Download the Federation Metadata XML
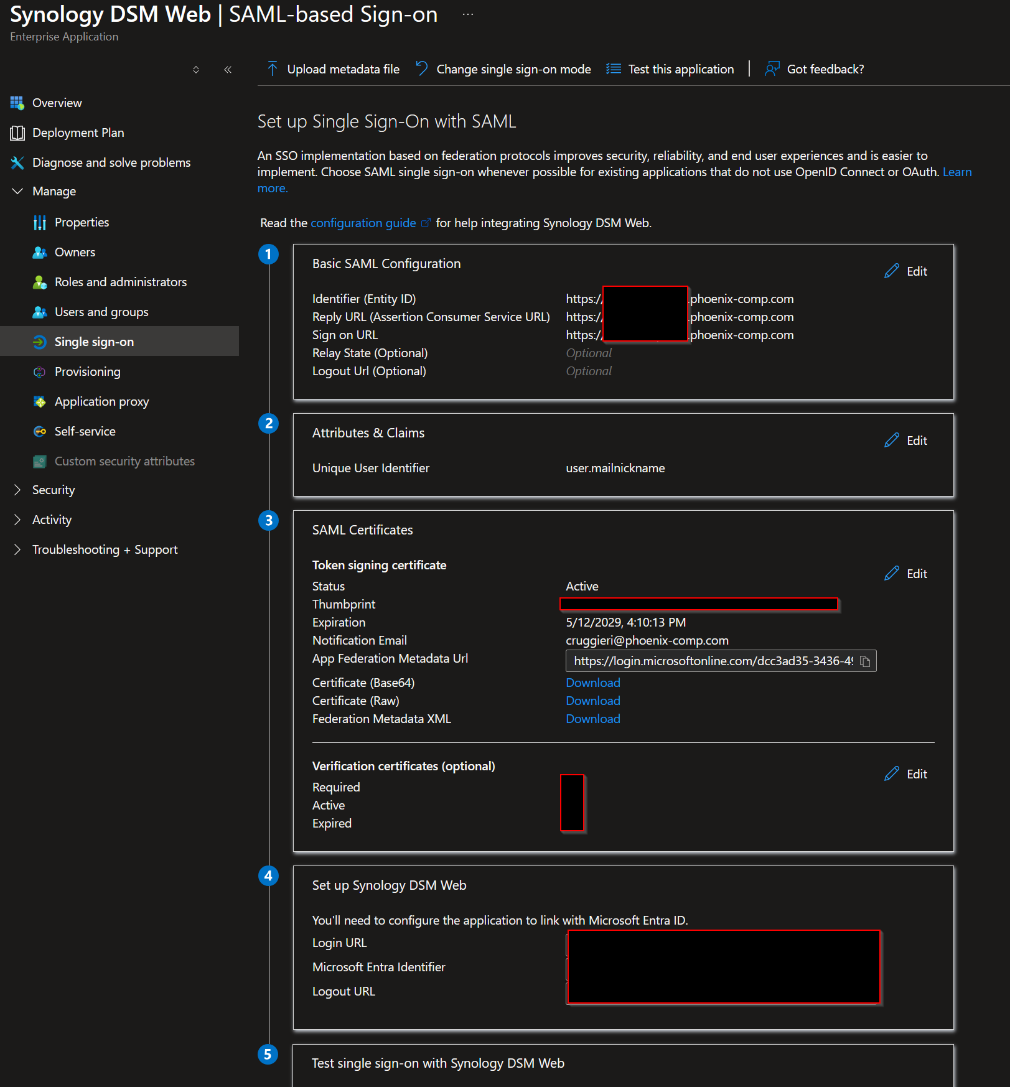The width and height of the screenshot is (1010, 1087). (593, 719)
